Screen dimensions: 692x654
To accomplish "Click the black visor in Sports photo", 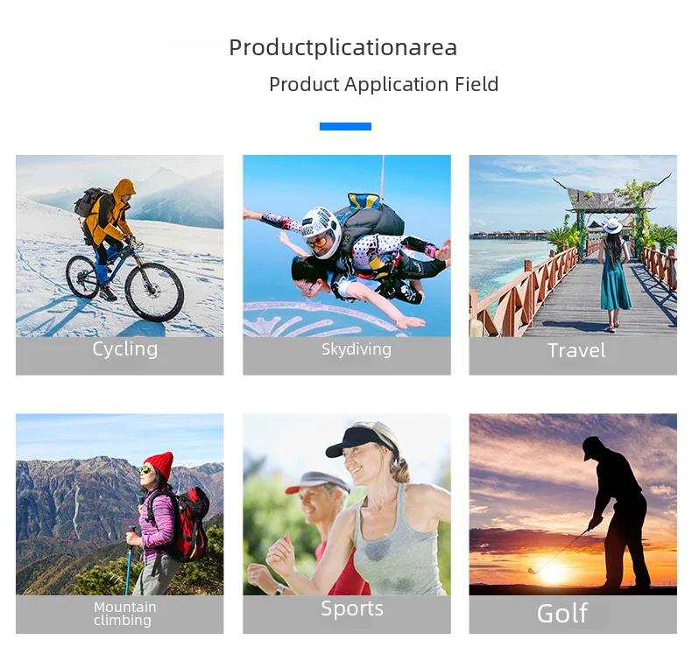I will tap(359, 443).
